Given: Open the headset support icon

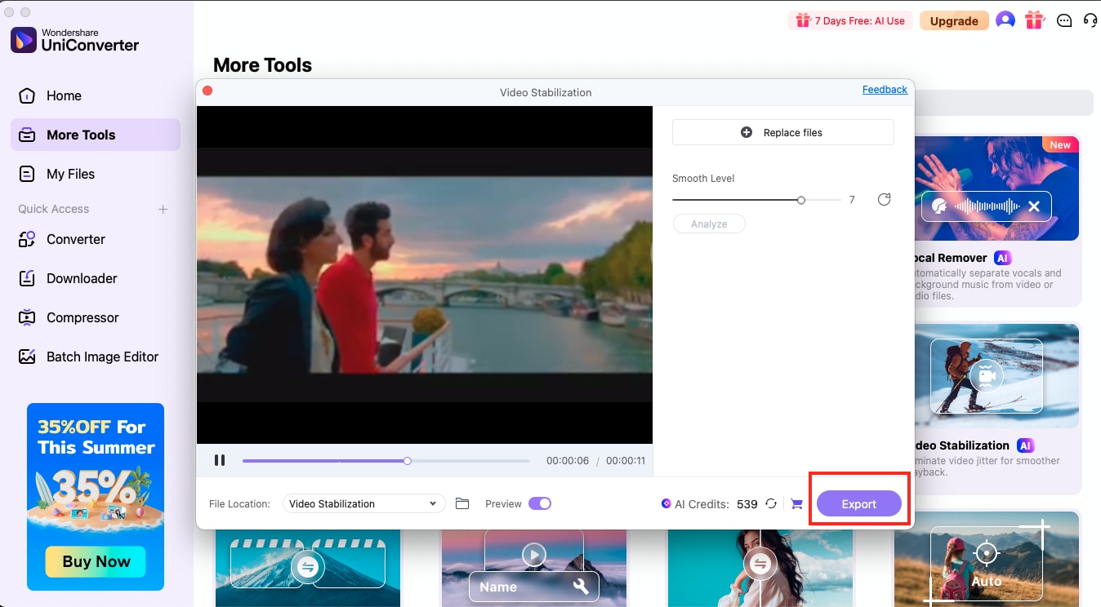Looking at the screenshot, I should tap(1090, 21).
